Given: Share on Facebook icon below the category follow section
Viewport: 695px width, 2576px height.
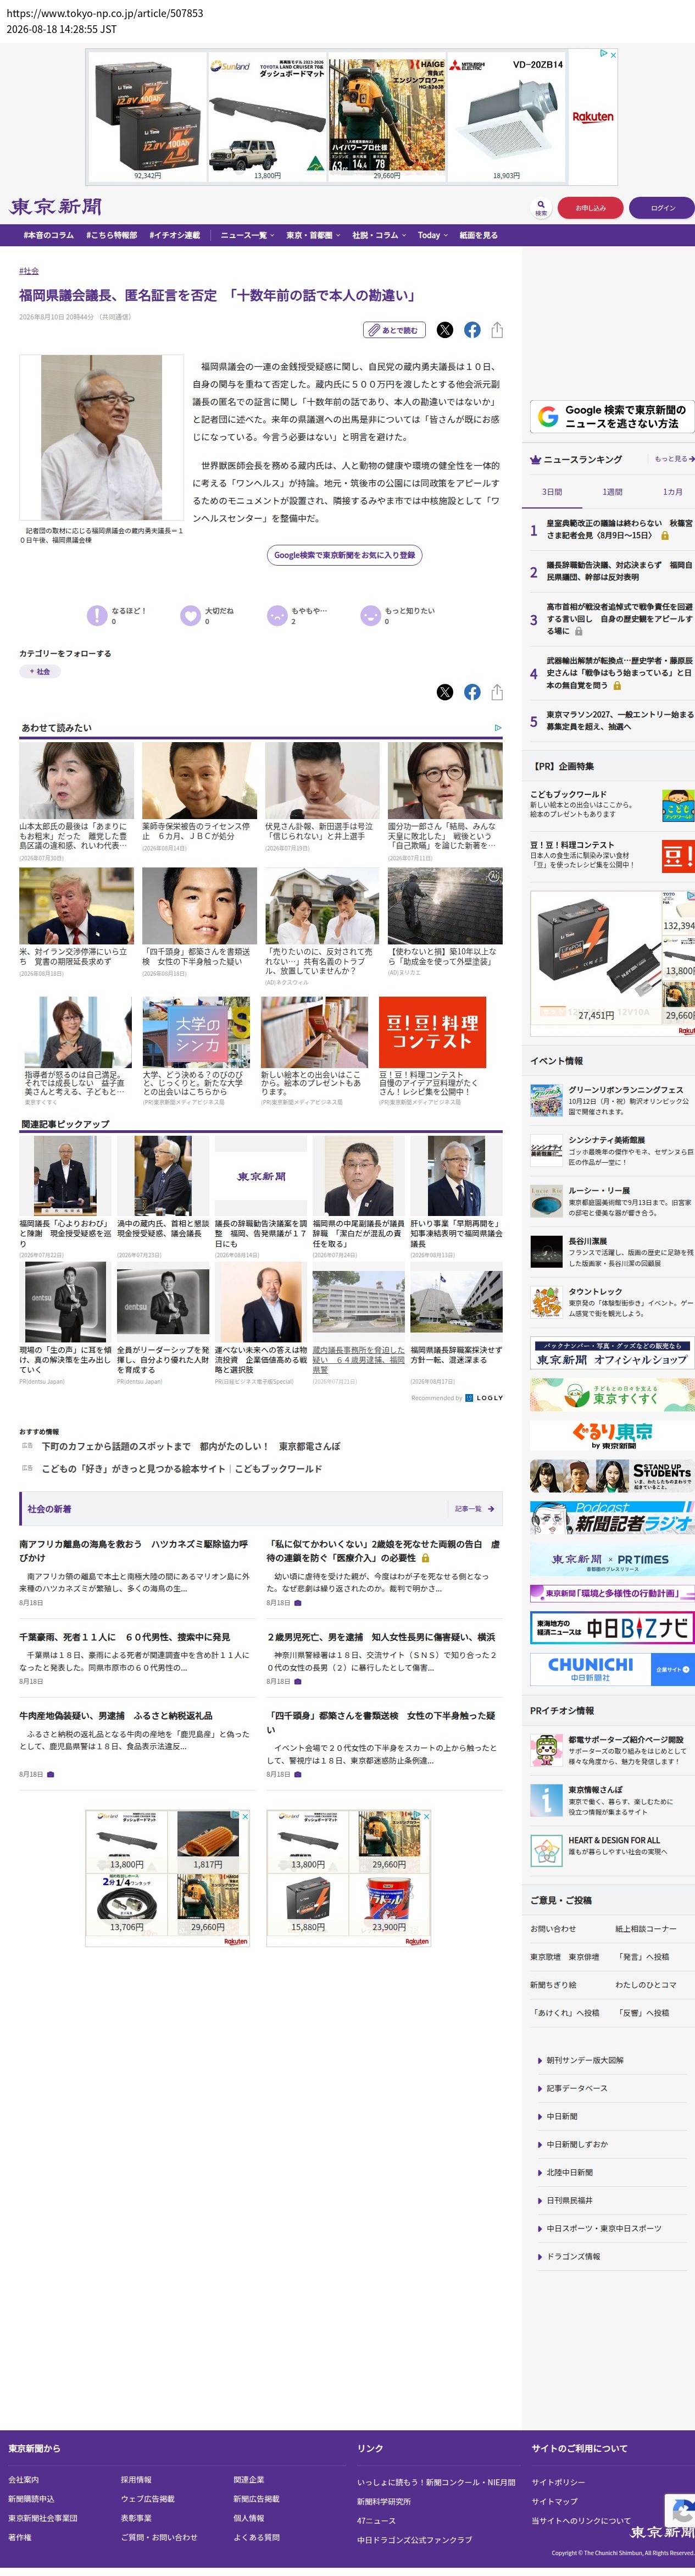Looking at the screenshot, I should click(472, 692).
